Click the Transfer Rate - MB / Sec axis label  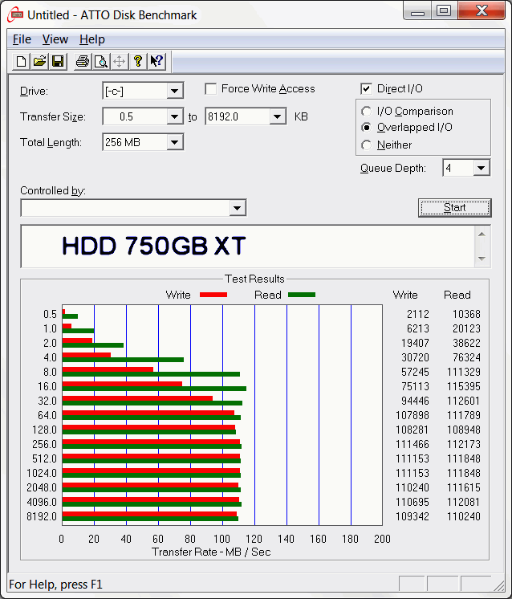[211, 552]
